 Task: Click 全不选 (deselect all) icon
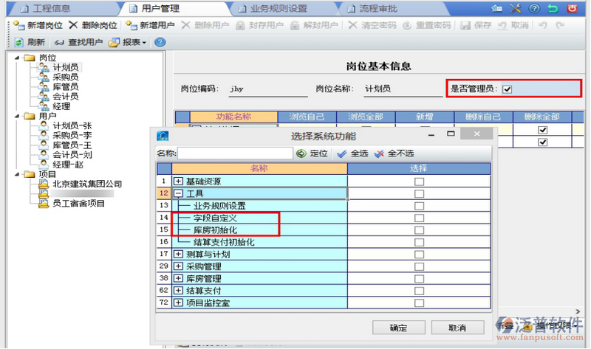tap(379, 153)
